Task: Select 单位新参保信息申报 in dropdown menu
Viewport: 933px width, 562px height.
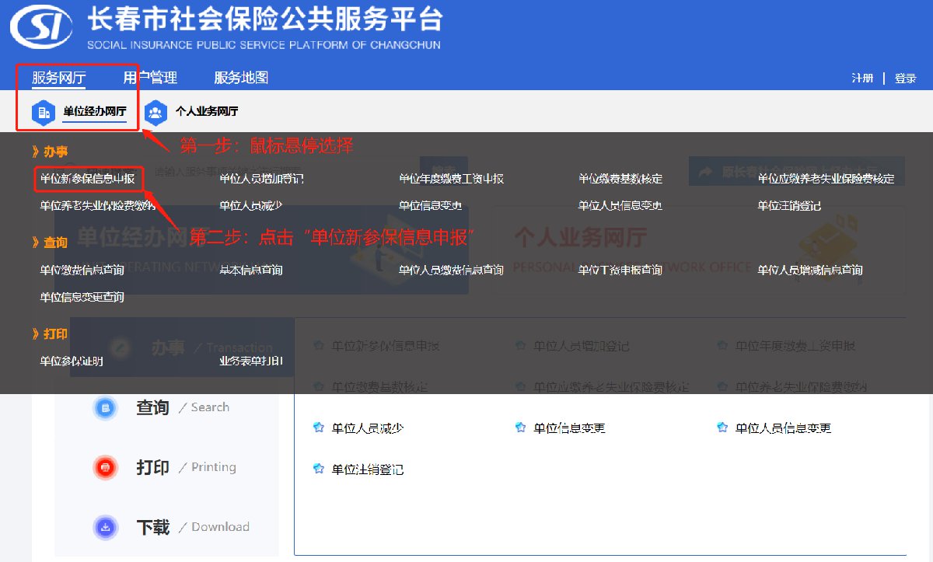Action: (x=87, y=179)
